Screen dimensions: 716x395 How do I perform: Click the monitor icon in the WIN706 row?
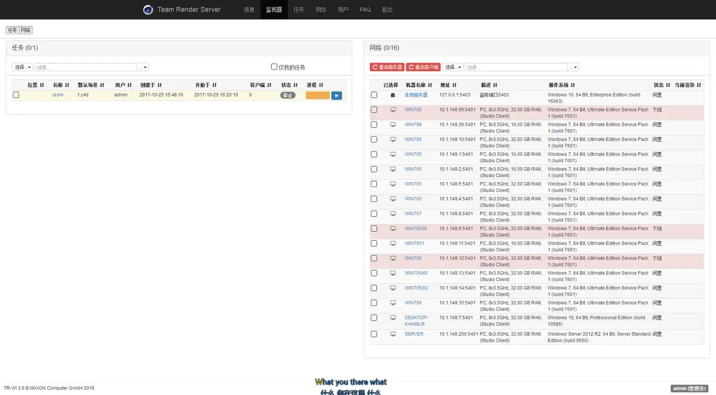393,258
